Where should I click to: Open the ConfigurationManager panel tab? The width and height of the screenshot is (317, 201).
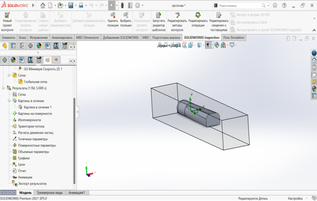(22, 46)
